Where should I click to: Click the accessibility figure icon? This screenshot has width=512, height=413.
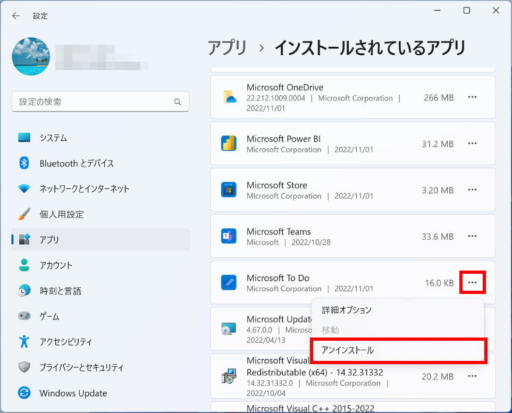tap(24, 341)
